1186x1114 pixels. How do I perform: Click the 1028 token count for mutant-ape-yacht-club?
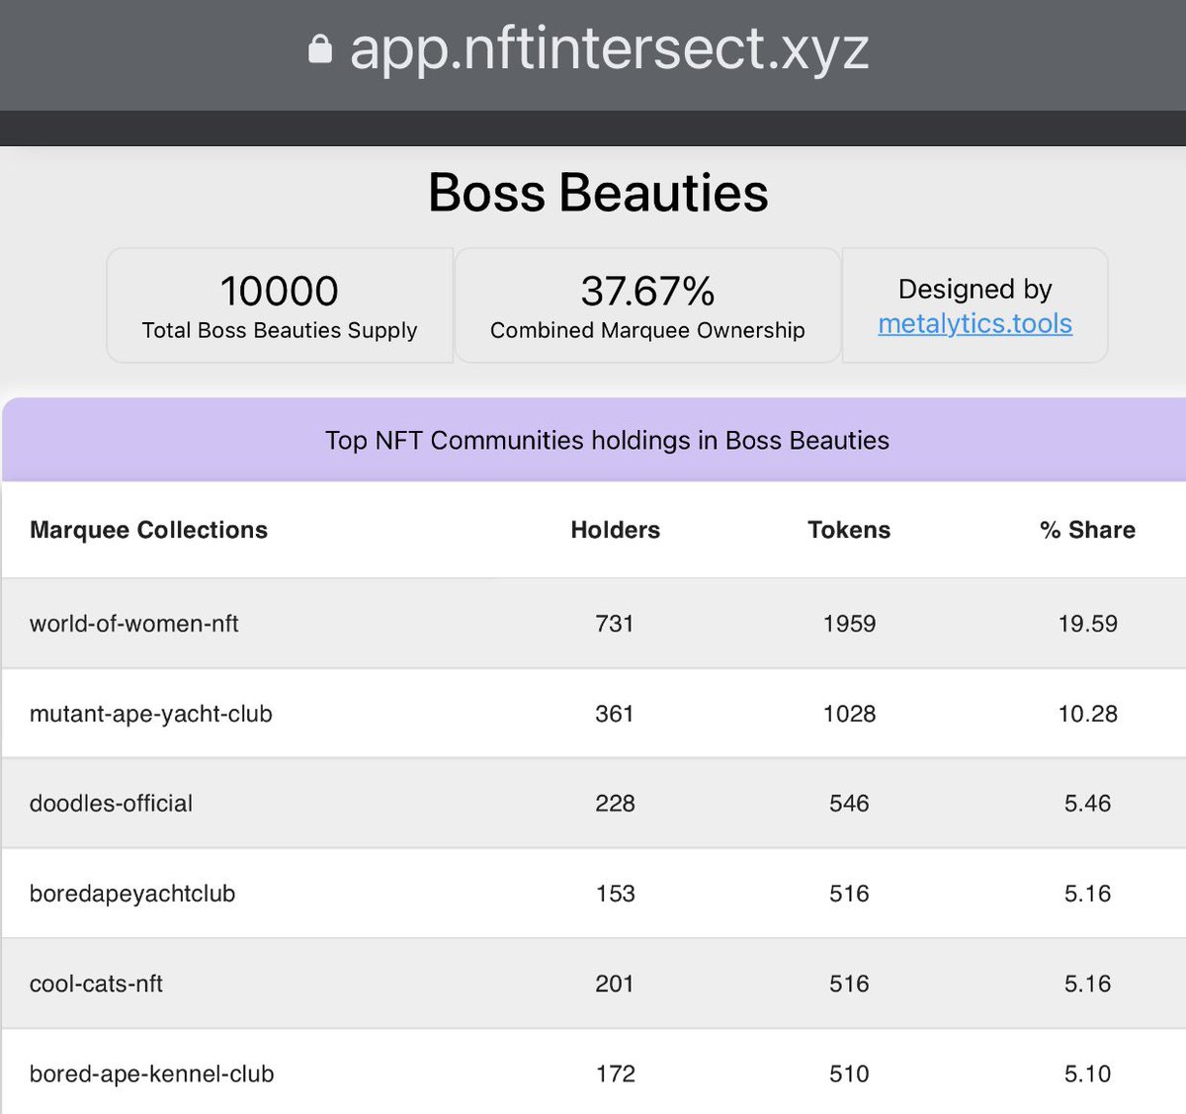click(850, 713)
